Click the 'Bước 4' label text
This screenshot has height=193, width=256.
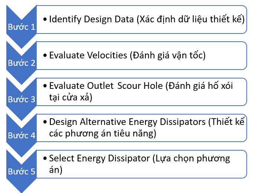(22, 135)
